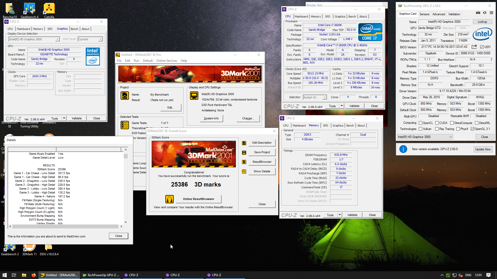This screenshot has width=497, height=279.
Task: Click the Show Details magnifier icon
Action: pos(244,172)
